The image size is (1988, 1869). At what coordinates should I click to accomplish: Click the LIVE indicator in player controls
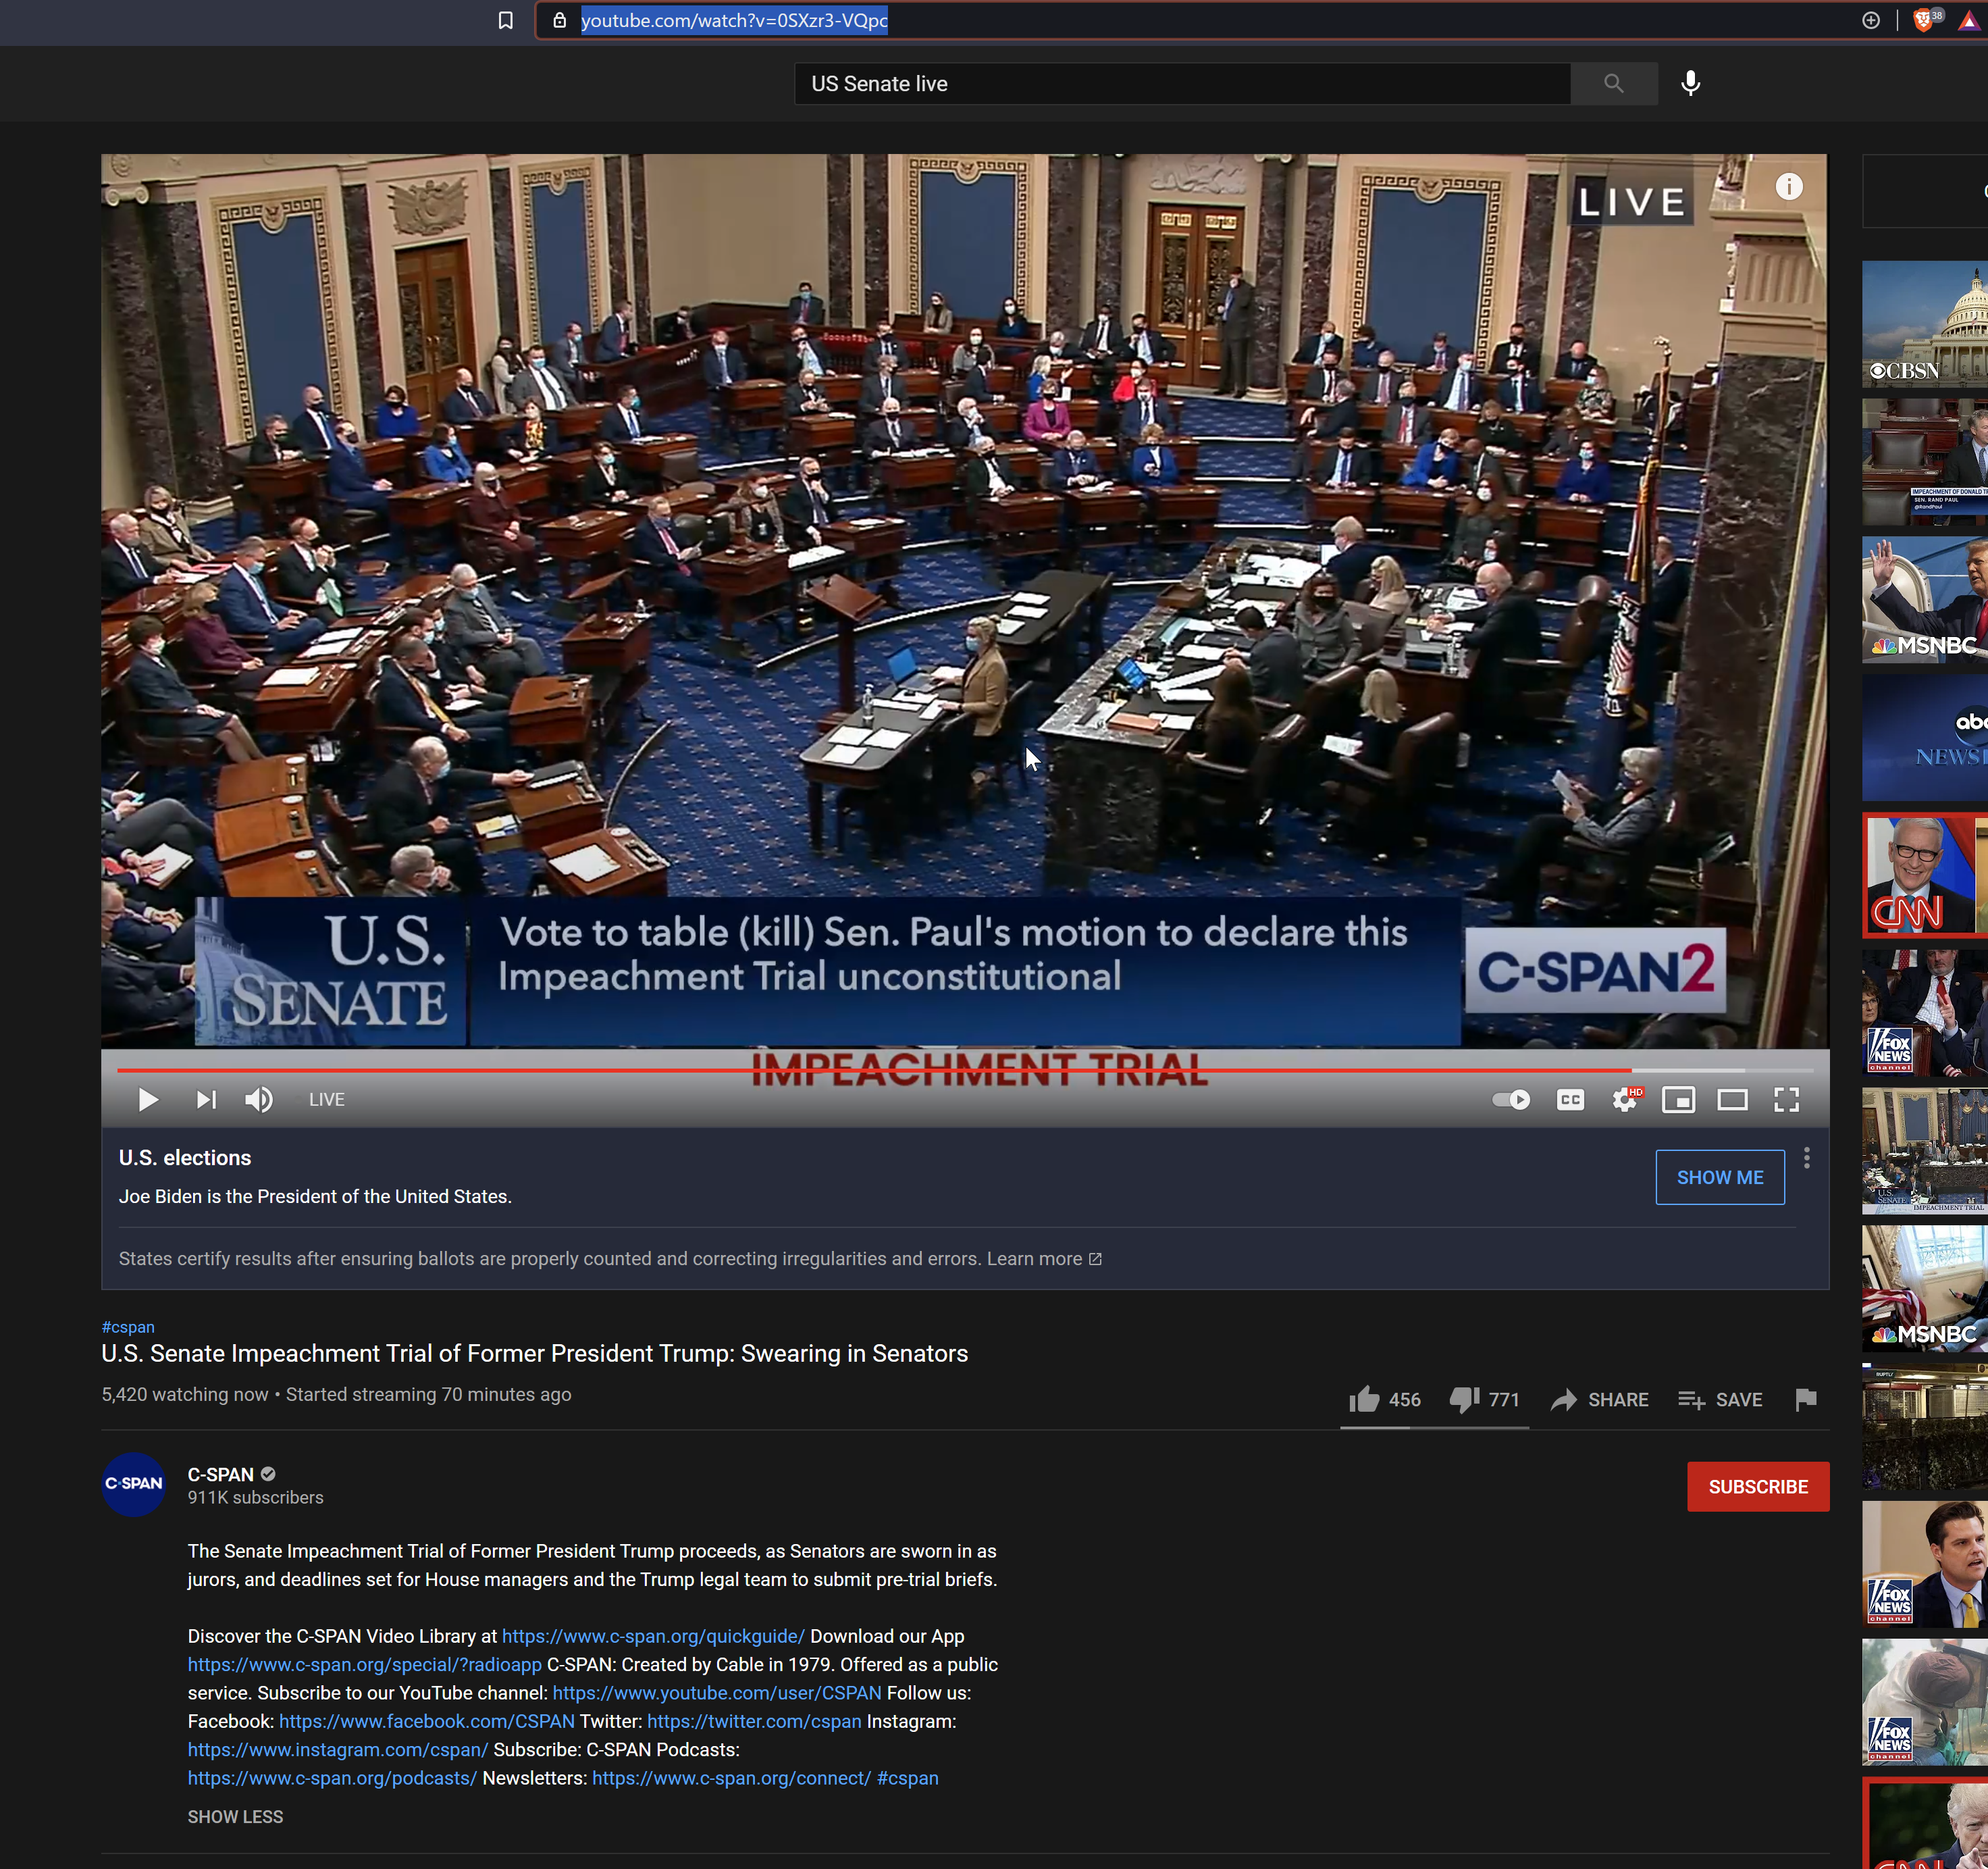[x=327, y=1100]
